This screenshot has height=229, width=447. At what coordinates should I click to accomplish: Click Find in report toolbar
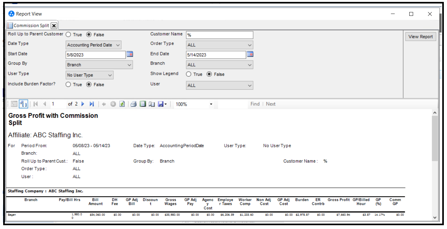click(x=255, y=104)
